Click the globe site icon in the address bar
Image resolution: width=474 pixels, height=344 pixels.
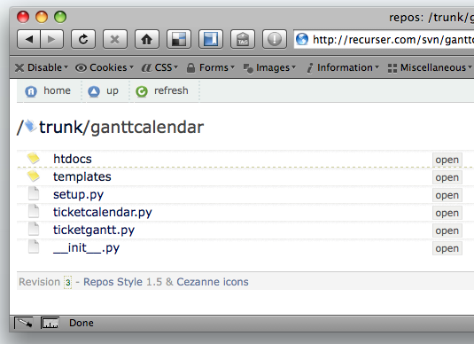(302, 39)
